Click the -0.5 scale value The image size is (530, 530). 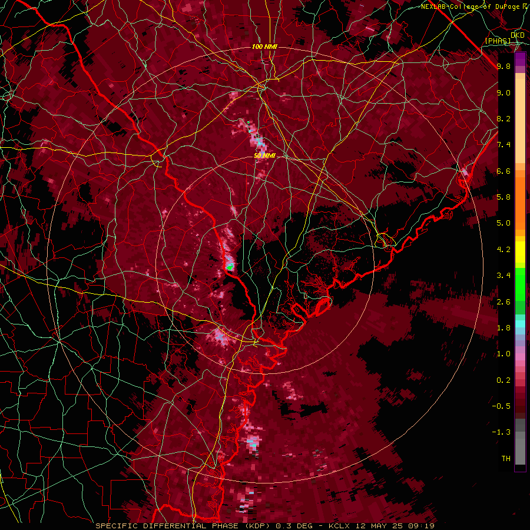(501, 406)
